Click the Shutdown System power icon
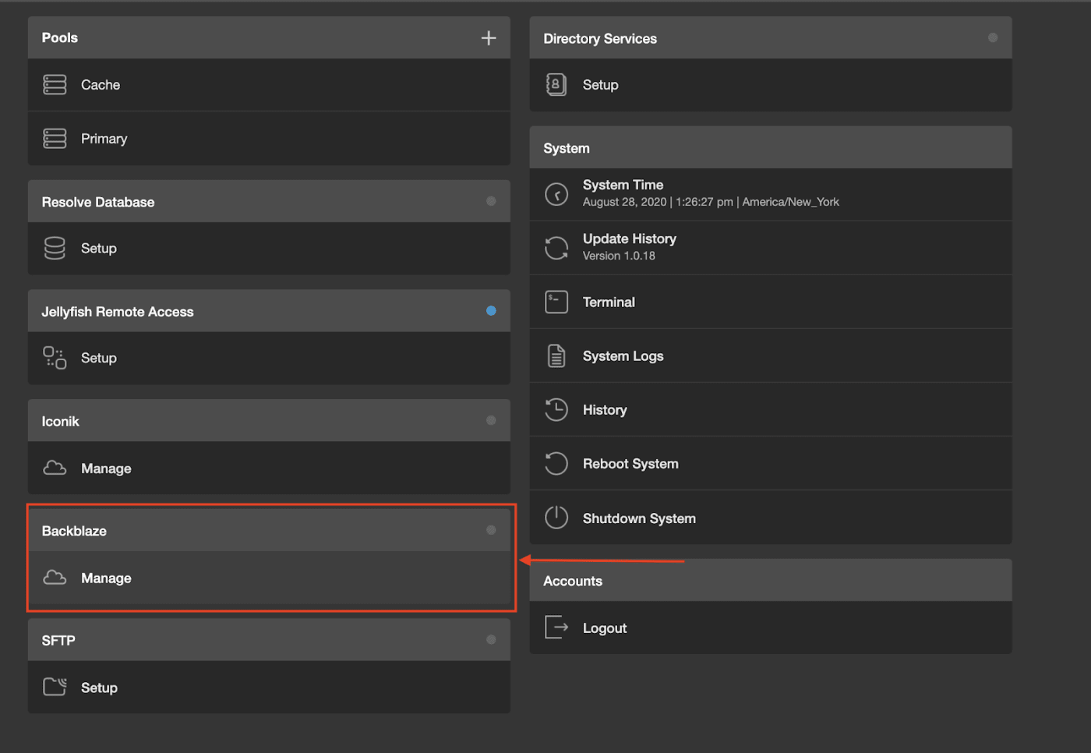The image size is (1091, 753). (x=556, y=518)
